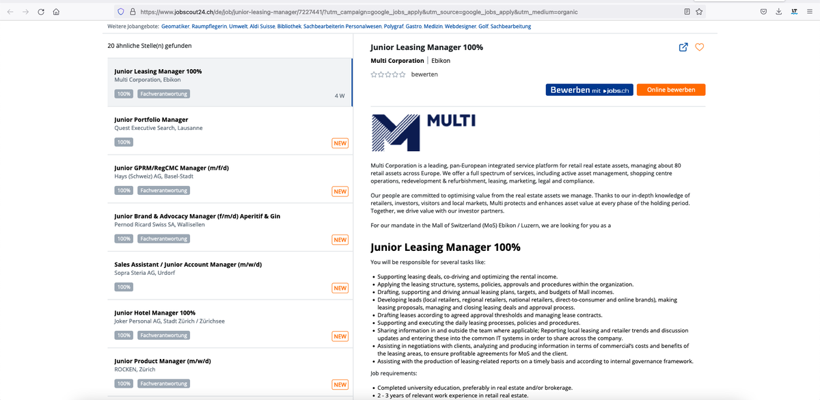
Task: Click 'Fachverantwortung' tag on Junior Hotel Manager
Action: [163, 335]
